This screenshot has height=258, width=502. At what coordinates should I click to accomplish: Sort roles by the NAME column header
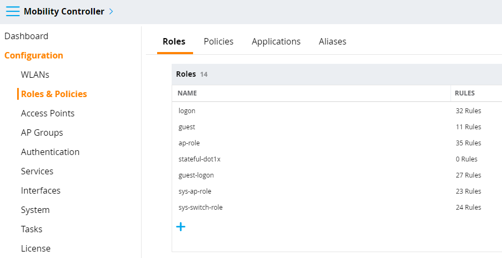click(x=187, y=93)
